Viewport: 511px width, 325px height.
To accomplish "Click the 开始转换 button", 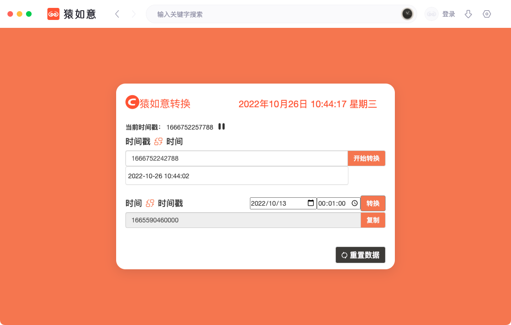I will tap(367, 158).
